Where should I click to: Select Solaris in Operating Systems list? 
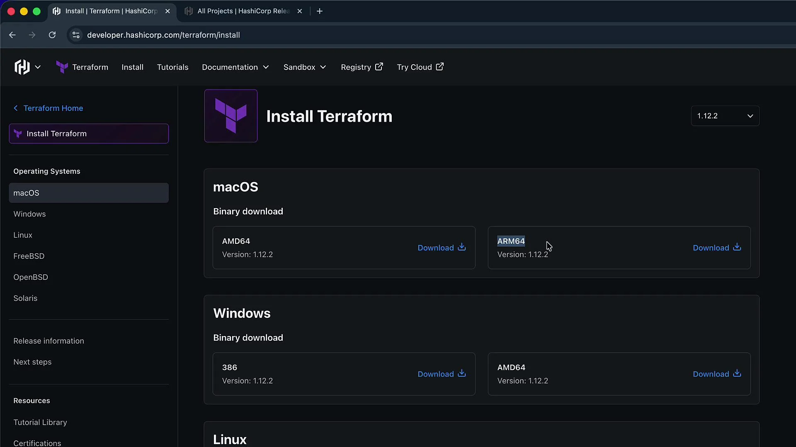click(25, 298)
